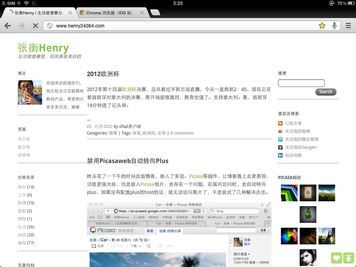This screenshot has width=356, height=267.
Task: Click the Google+ follow icon
Action: pyautogui.click(x=281, y=147)
